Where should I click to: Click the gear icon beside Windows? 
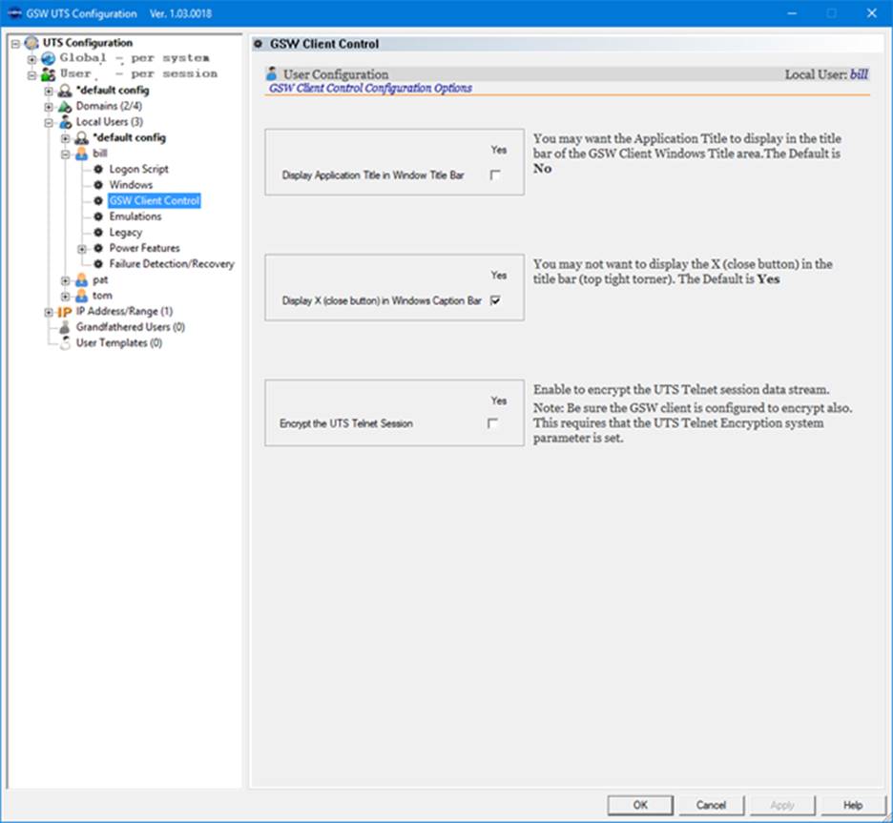coord(98,185)
